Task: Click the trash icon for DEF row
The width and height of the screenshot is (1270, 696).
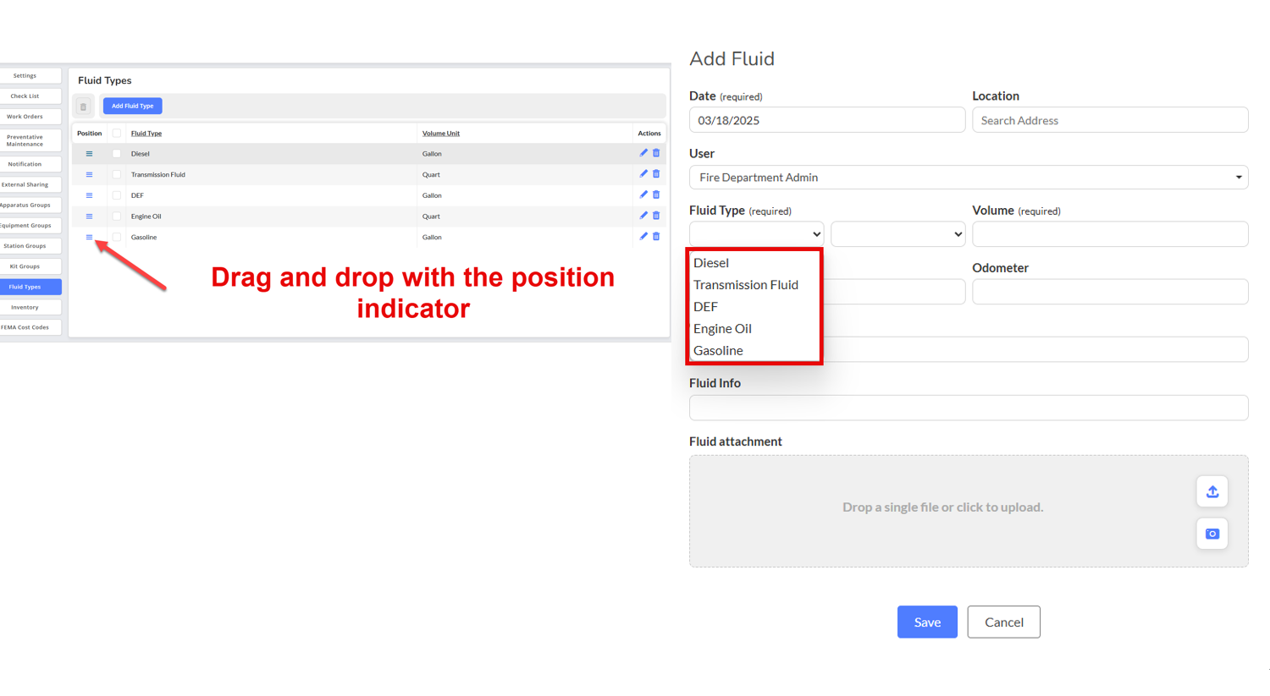Action: tap(656, 195)
